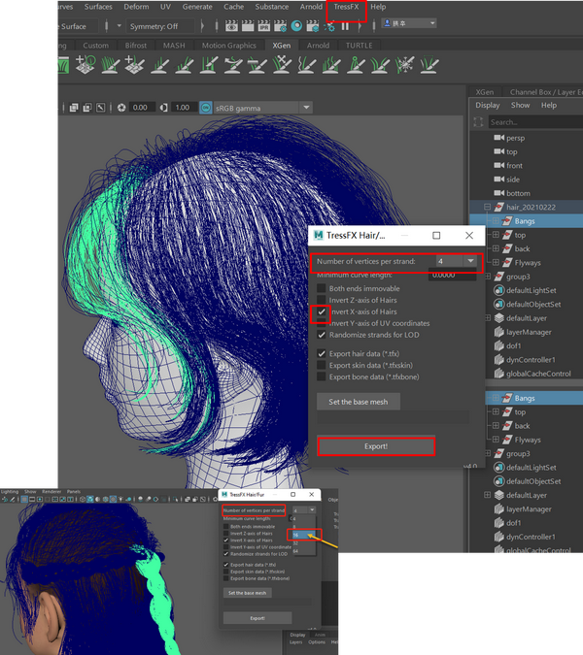Open the Anim tab beside Display at bottom
The image size is (583, 655).
320,635
